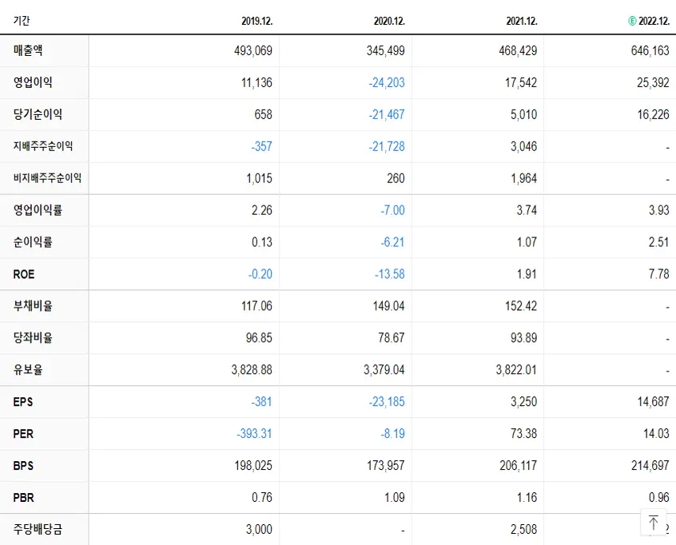Click the net income value 5,010
This screenshot has height=545, width=676.
[x=524, y=115]
